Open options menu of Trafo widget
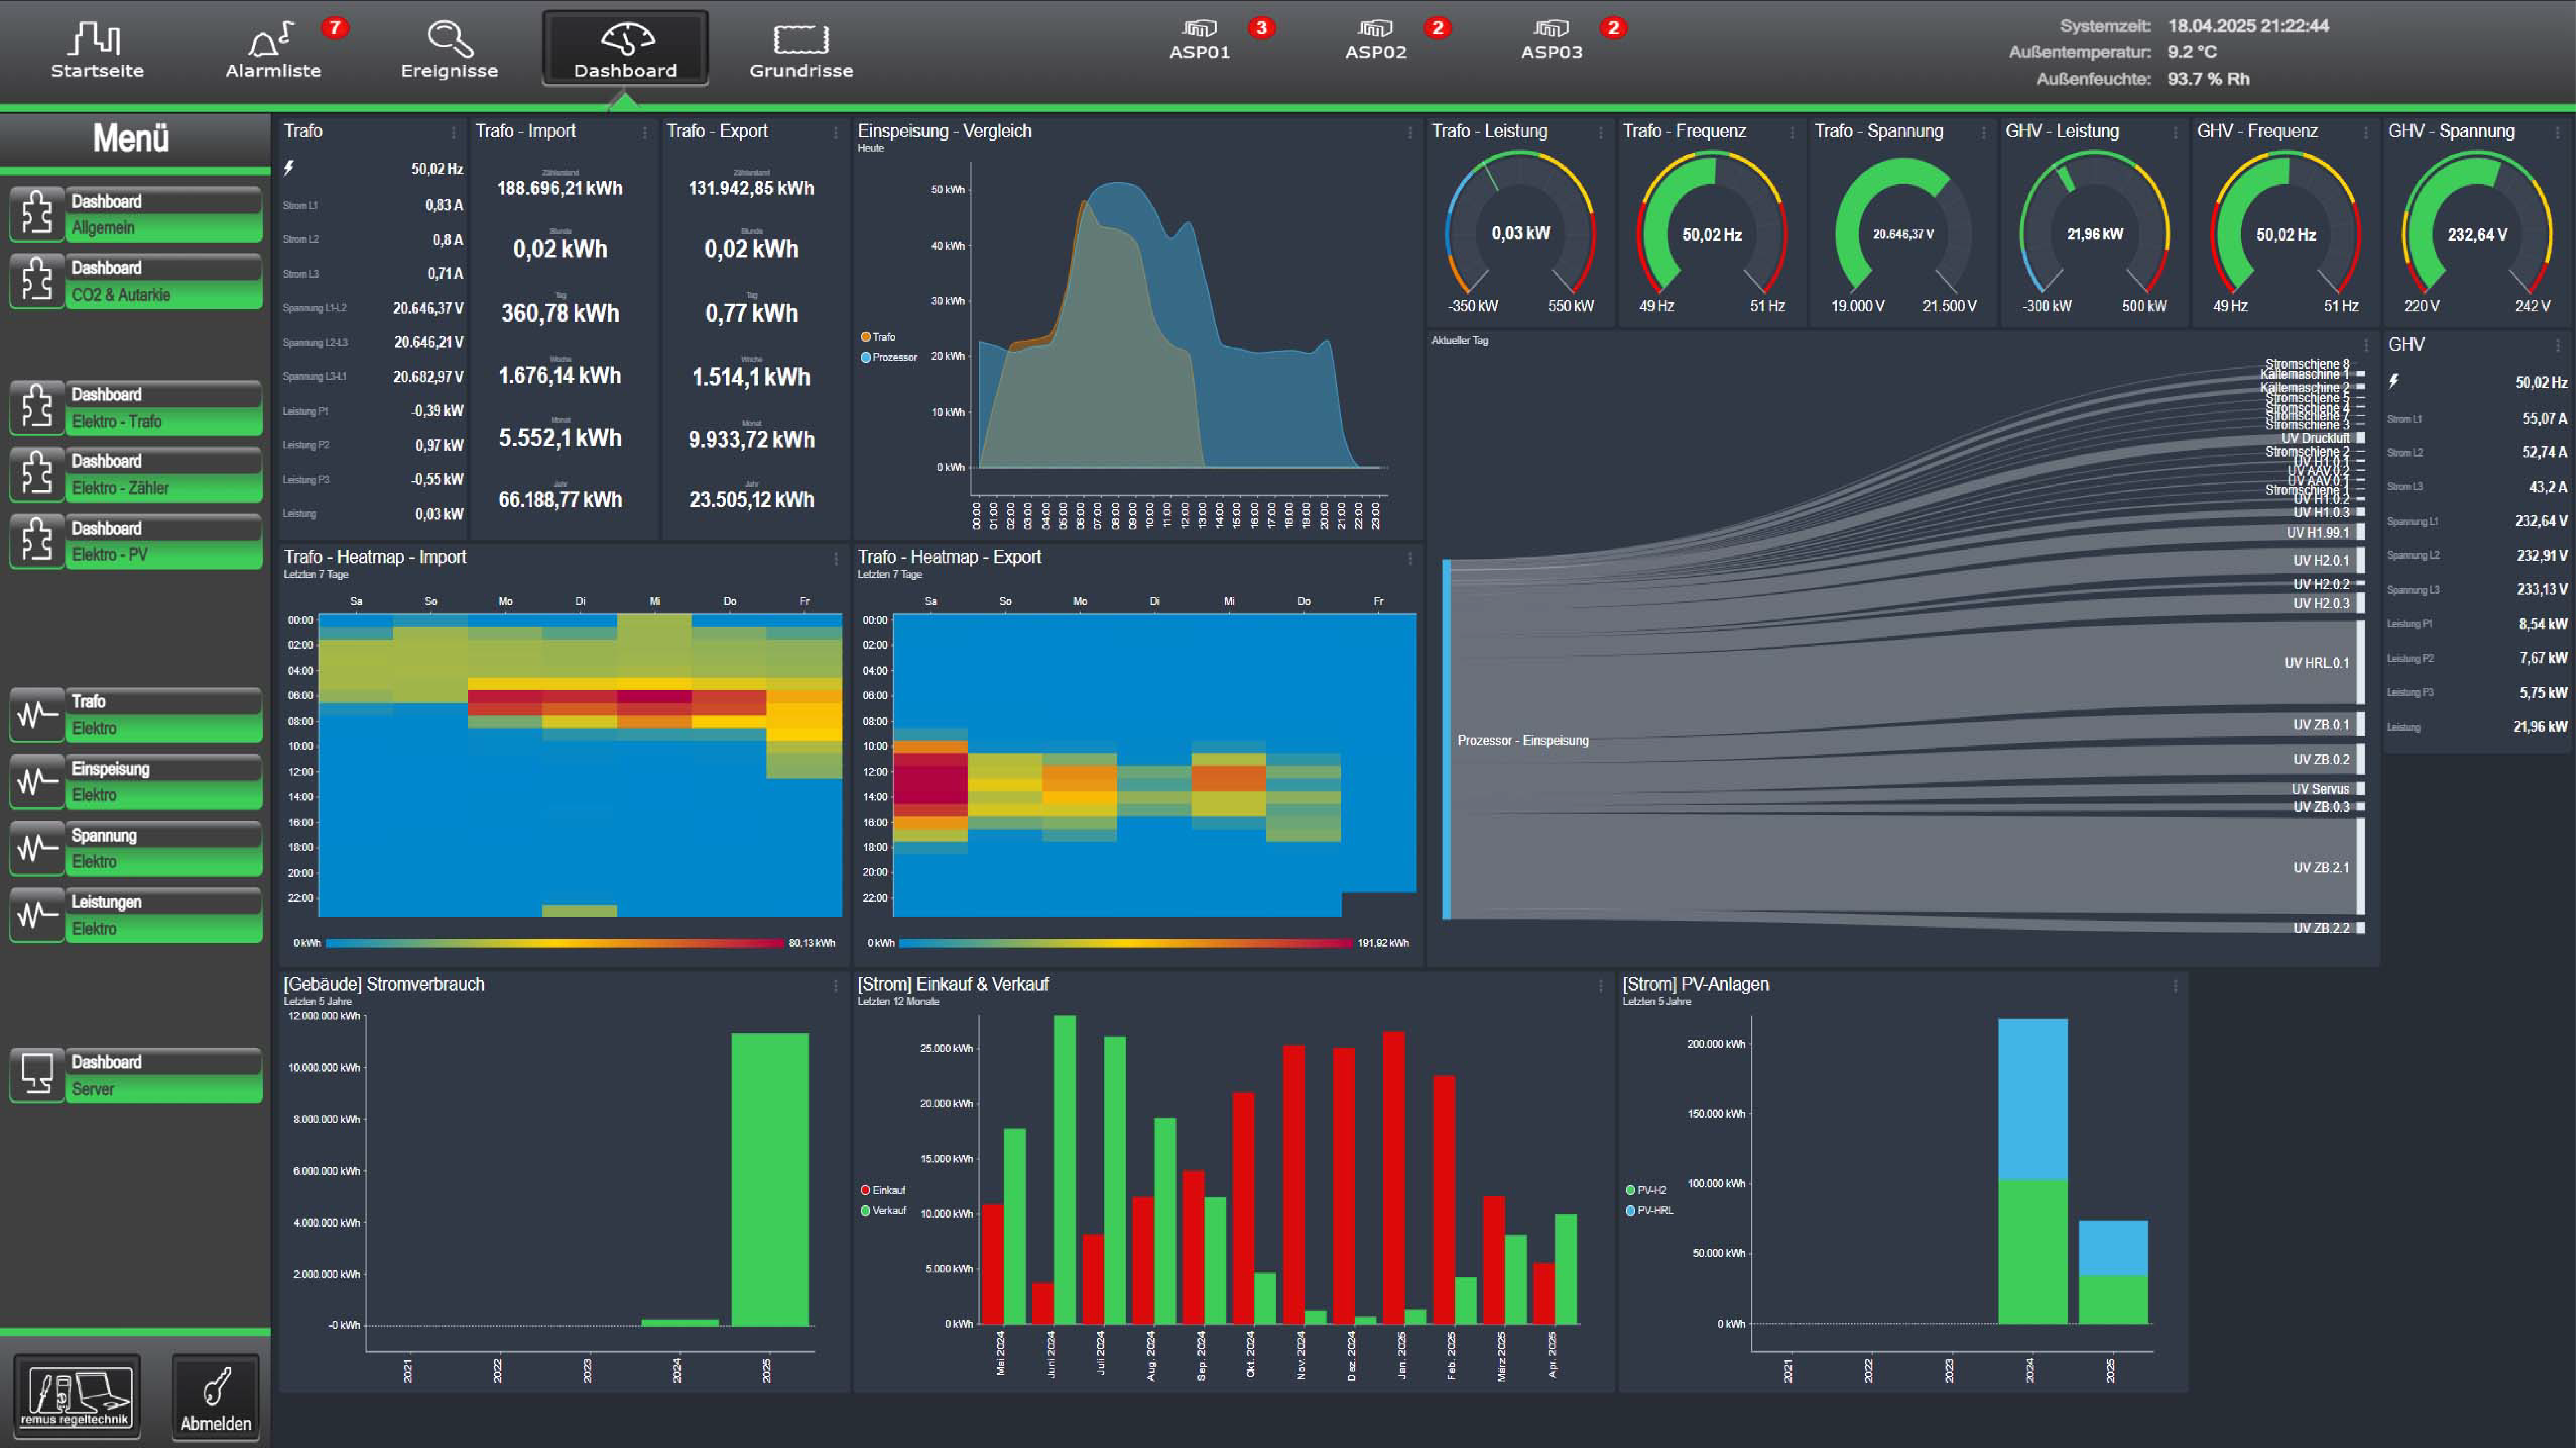The image size is (2576, 1448). (453, 132)
